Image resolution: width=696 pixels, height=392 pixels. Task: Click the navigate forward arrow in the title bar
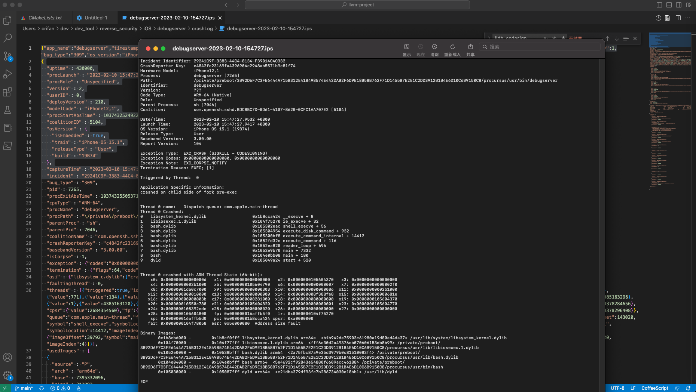pos(236,5)
